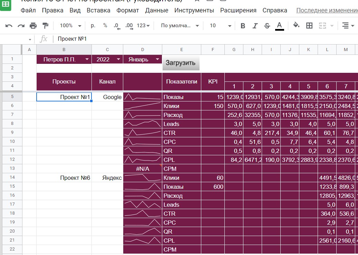
Task: Click the Загрузить button
Action: pyautogui.click(x=181, y=63)
